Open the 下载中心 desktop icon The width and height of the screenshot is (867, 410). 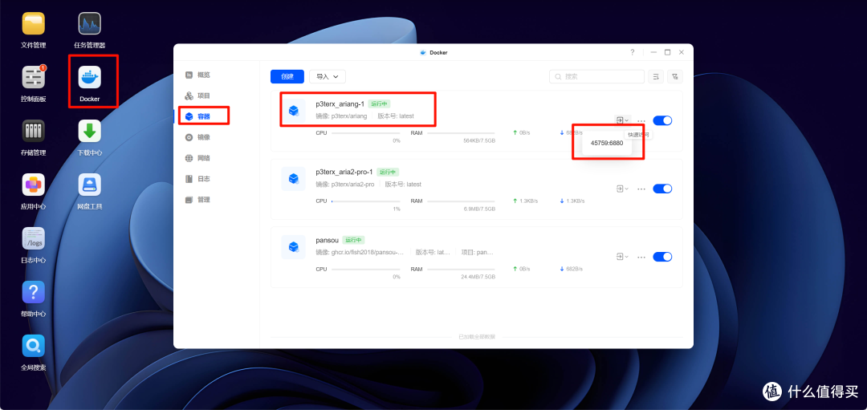(x=90, y=131)
